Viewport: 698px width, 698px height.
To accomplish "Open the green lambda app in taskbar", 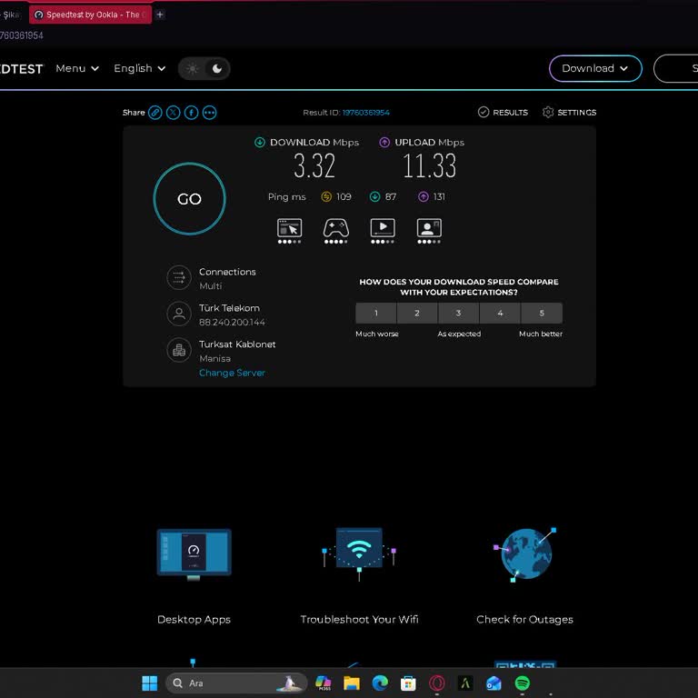I will tap(465, 683).
